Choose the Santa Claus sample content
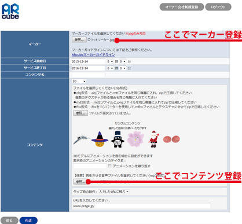Viewport: 242px width, 224px height. pyautogui.click(x=153, y=139)
